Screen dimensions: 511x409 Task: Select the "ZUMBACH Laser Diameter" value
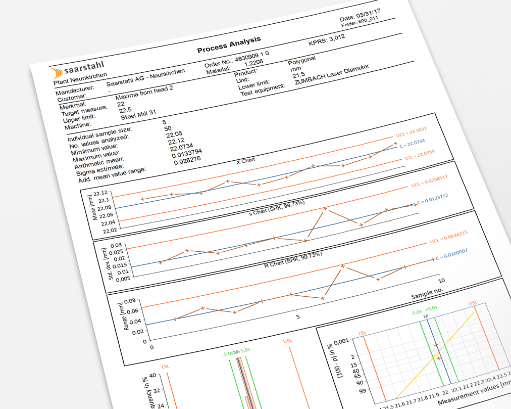332,75
